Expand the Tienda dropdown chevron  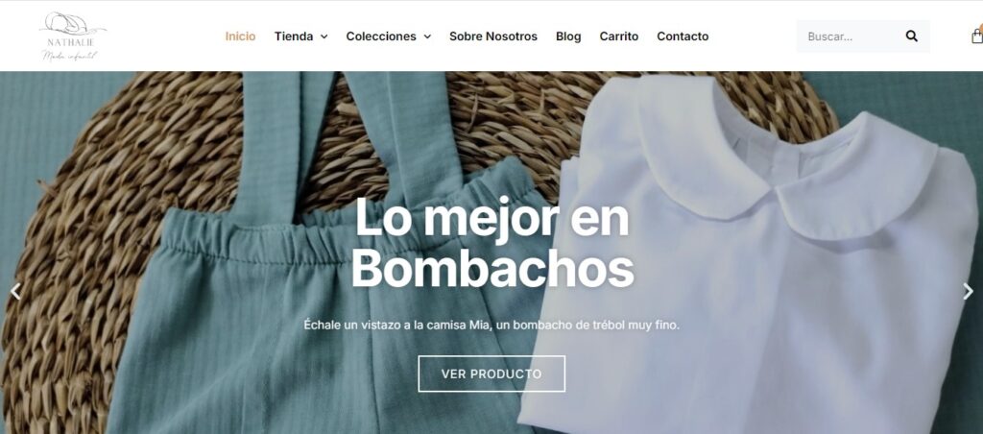324,37
